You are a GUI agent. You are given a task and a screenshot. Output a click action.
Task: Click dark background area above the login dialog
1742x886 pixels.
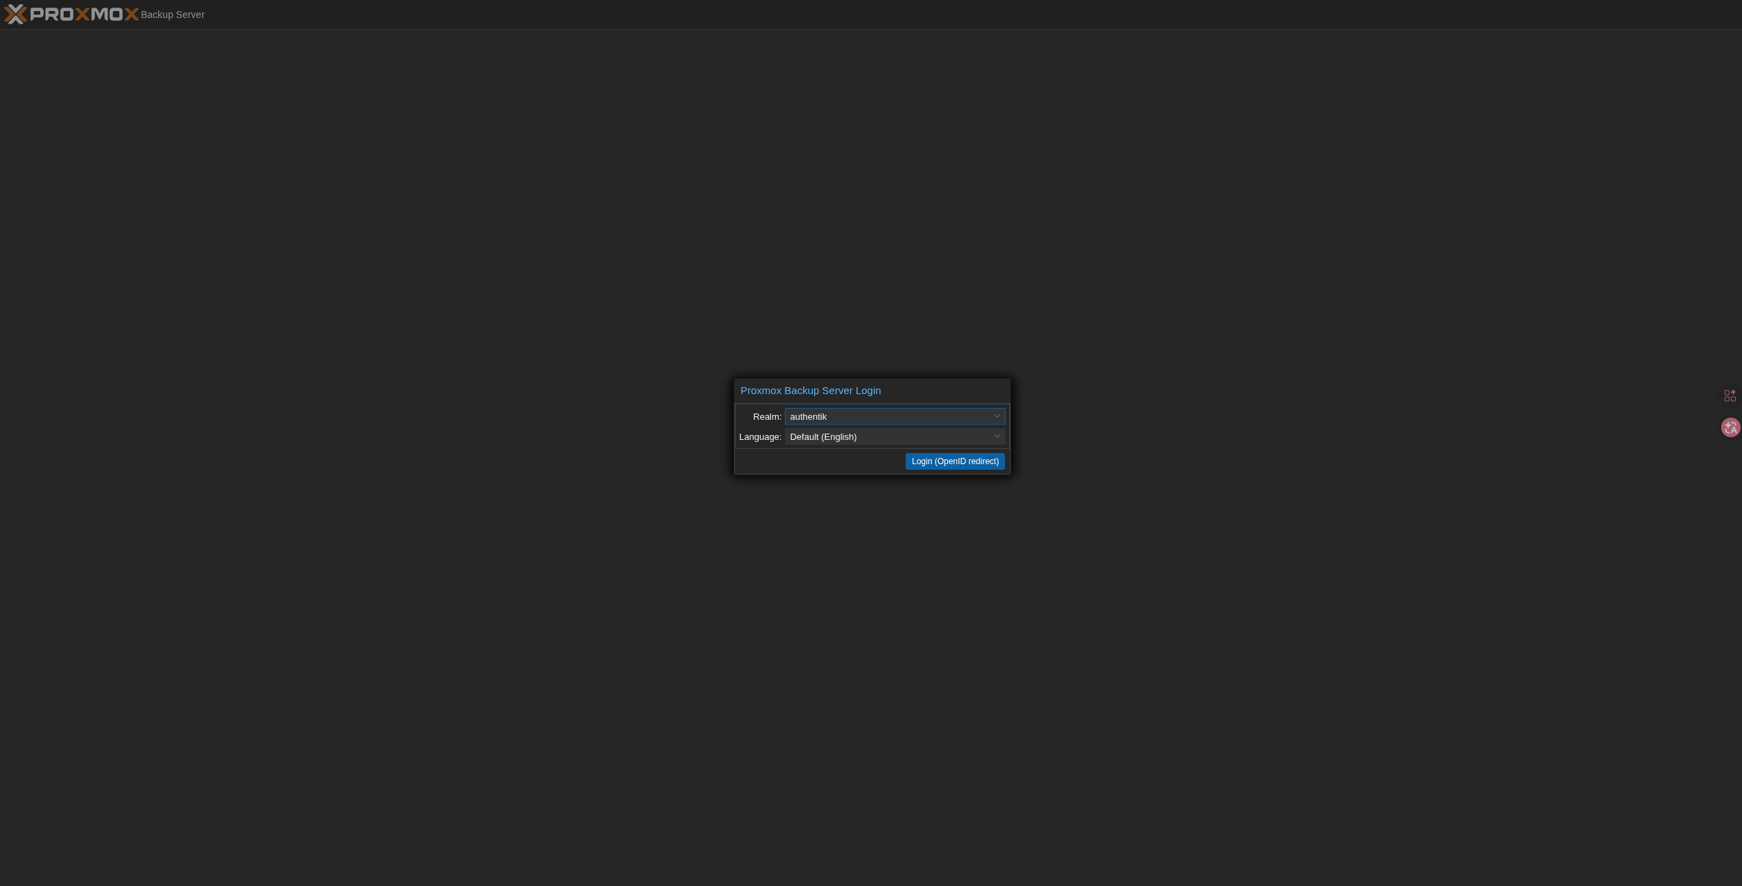(872, 208)
